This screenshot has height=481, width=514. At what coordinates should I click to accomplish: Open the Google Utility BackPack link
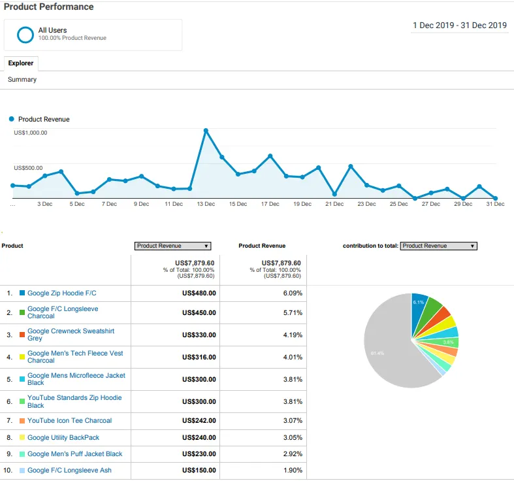pos(63,437)
